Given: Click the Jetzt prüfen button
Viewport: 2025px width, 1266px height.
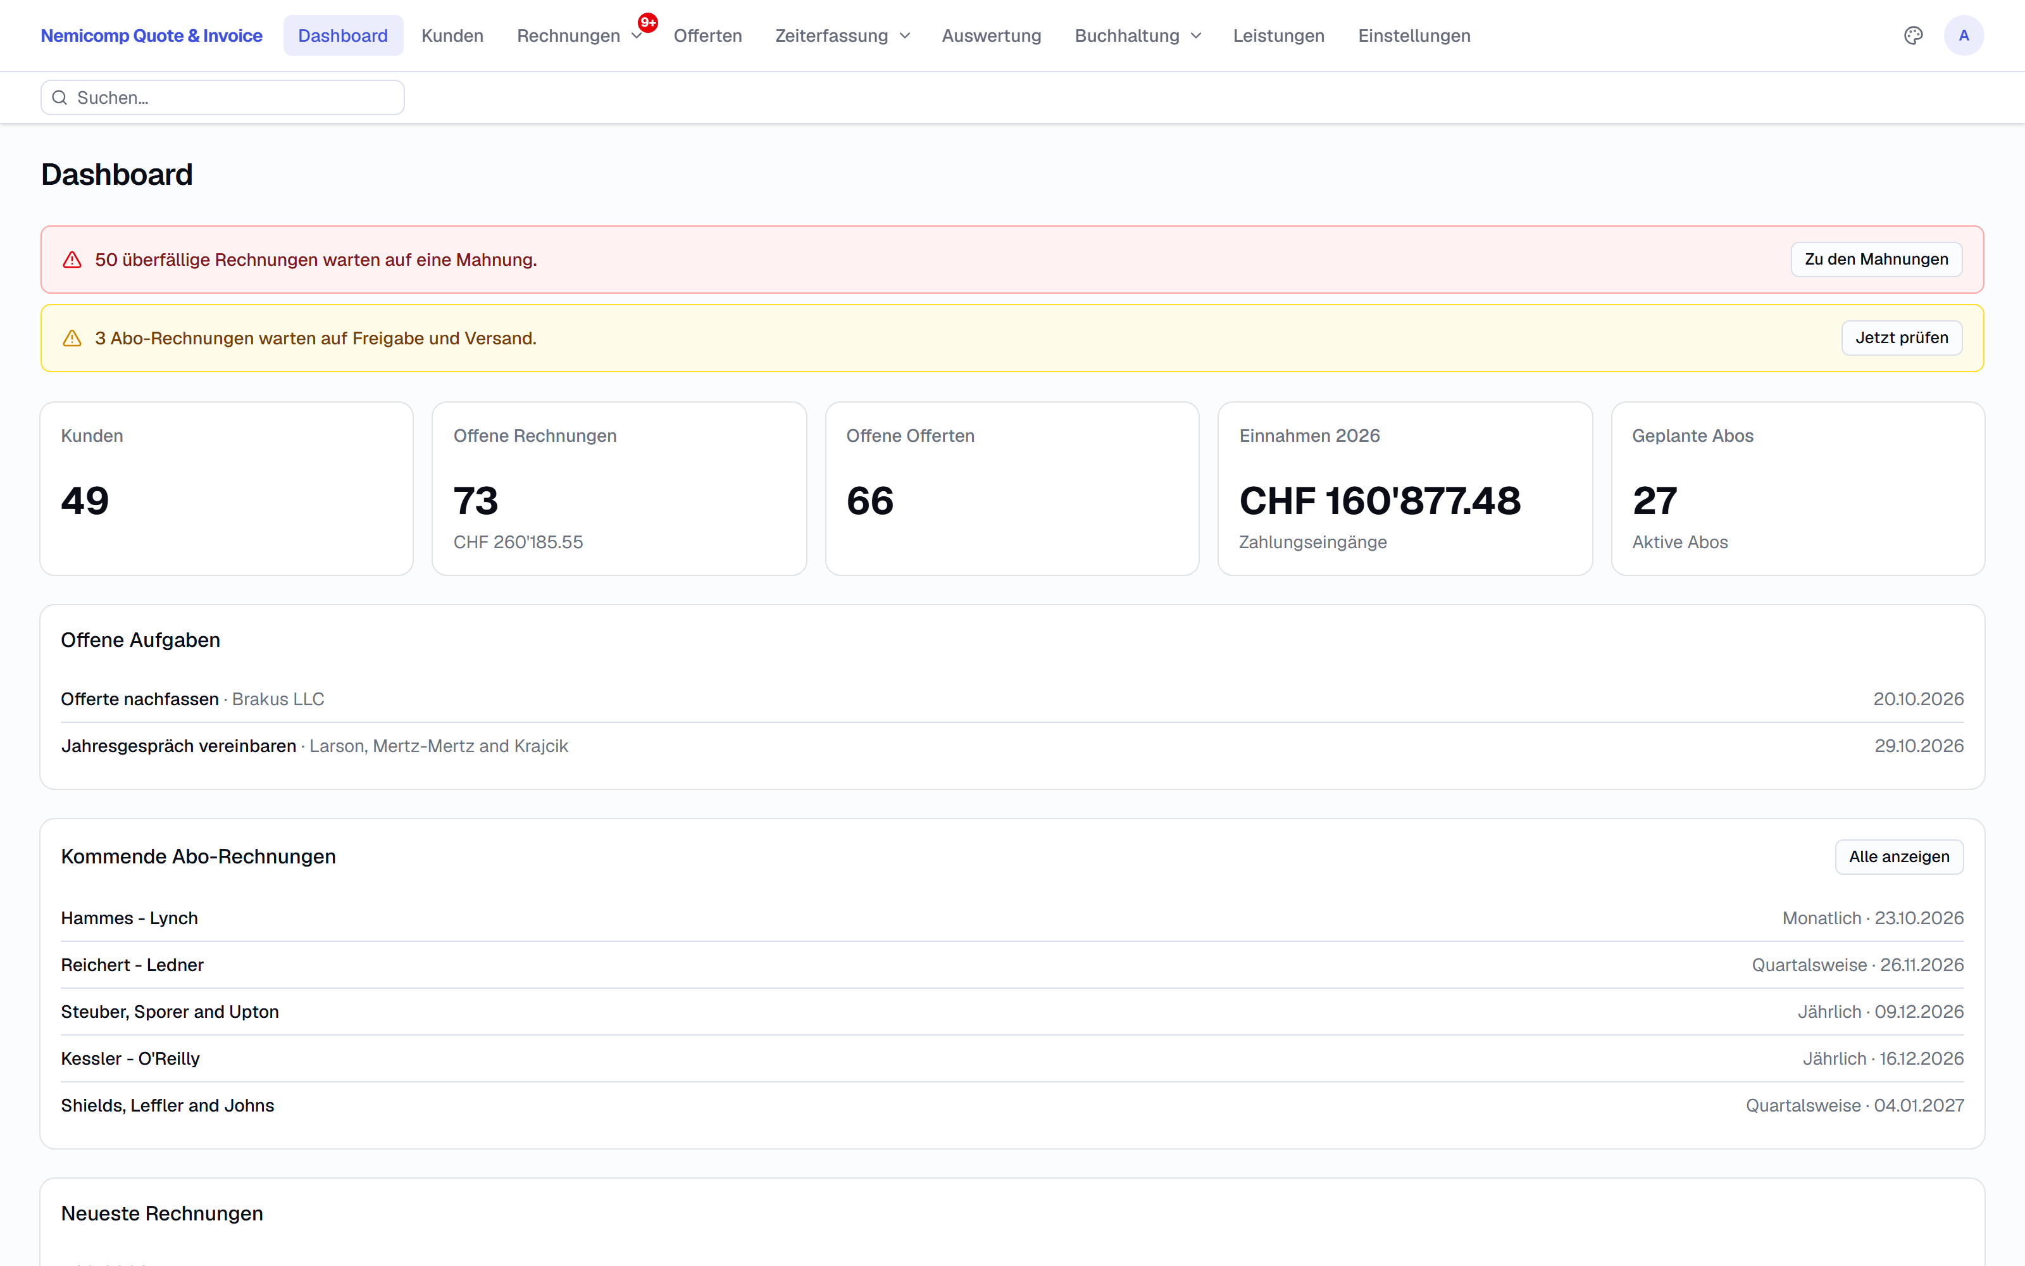Looking at the screenshot, I should [x=1901, y=338].
